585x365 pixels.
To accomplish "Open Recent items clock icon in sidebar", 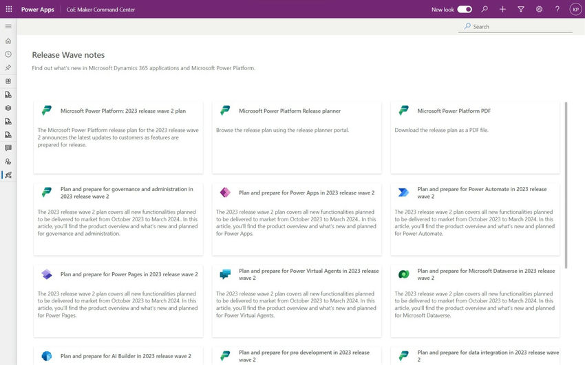I will click(x=8, y=54).
